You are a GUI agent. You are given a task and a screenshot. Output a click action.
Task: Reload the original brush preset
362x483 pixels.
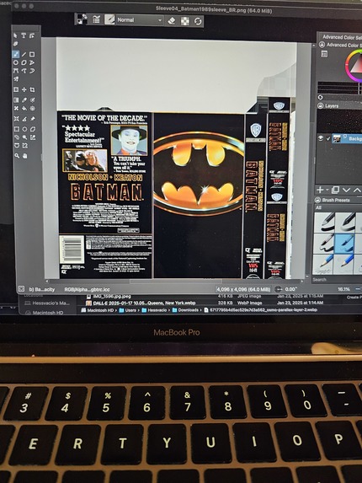point(198,21)
